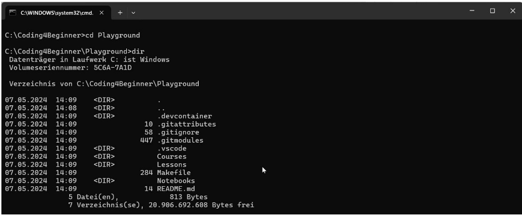Click the .gitattributes file name
The width and height of the screenshot is (522, 215).
click(x=187, y=124)
